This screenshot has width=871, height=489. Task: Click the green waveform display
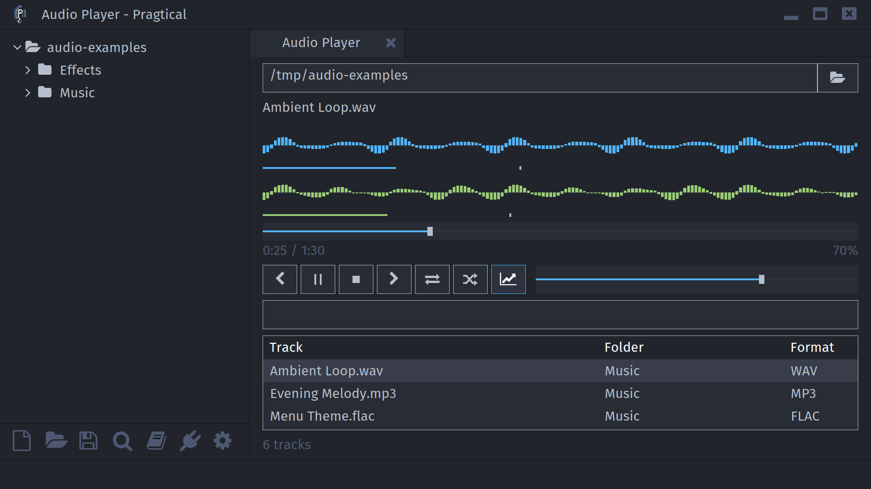(x=560, y=192)
